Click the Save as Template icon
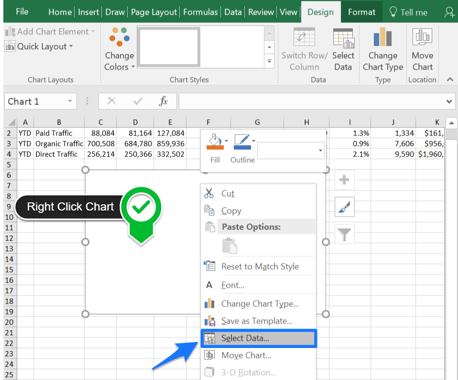This screenshot has width=458, height=380. point(209,320)
